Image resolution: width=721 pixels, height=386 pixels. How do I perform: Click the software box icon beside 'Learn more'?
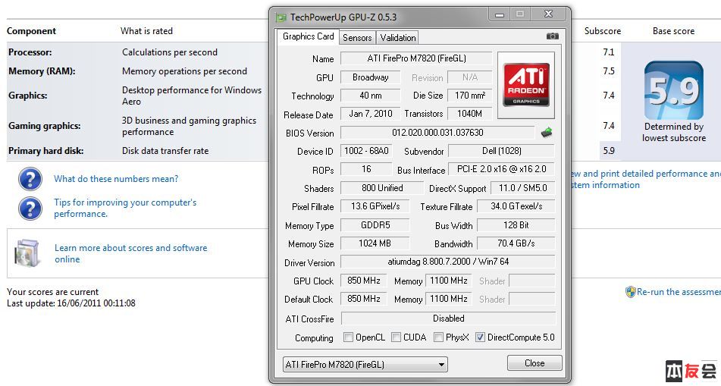pyautogui.click(x=27, y=253)
